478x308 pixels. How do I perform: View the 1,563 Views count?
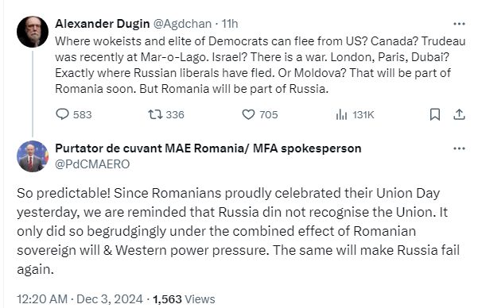click(184, 298)
